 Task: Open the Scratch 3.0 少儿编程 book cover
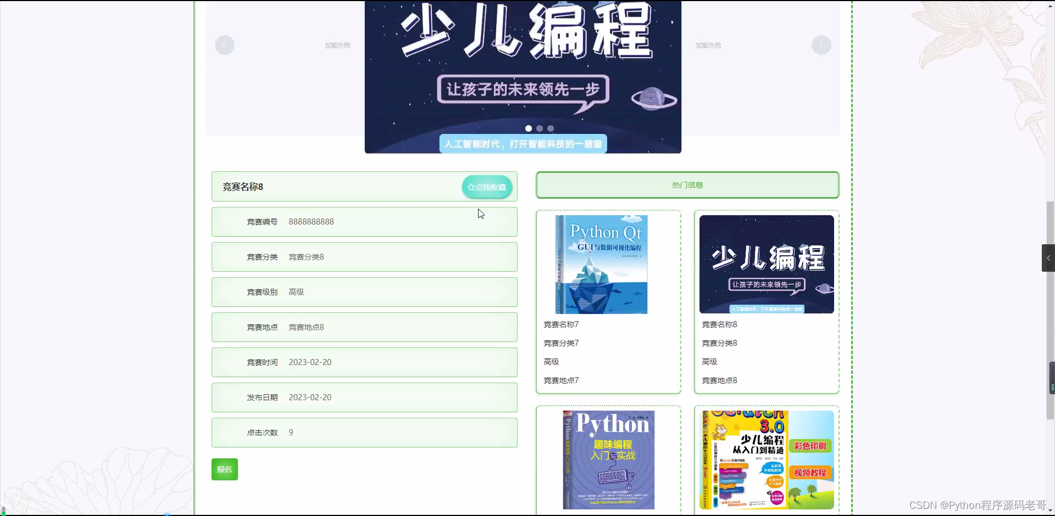pyautogui.click(x=766, y=459)
